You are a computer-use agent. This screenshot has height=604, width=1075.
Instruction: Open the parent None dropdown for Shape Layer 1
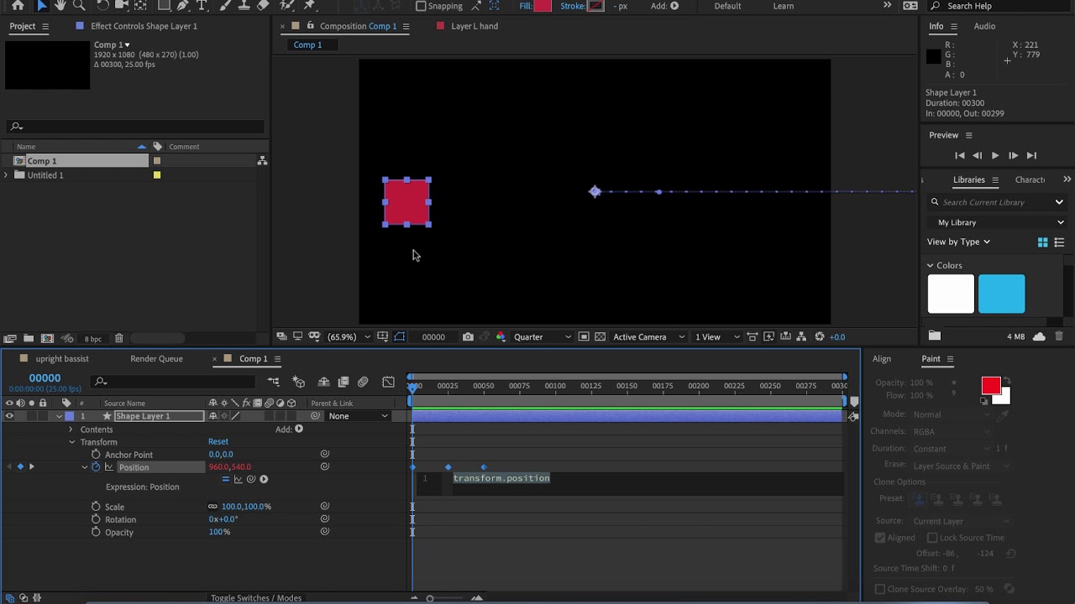pos(359,416)
